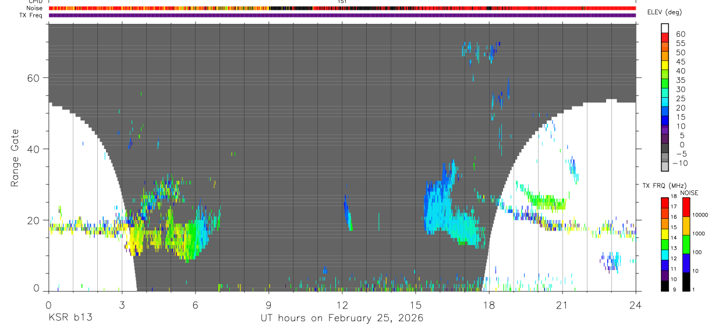Click the "NOISE" legend title above the color scale

[x=689, y=193]
